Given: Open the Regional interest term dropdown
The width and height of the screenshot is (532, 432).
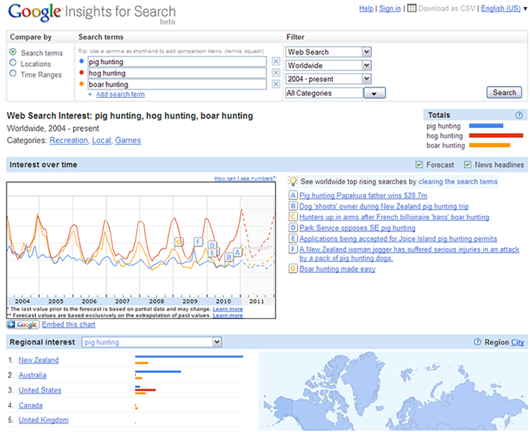Looking at the screenshot, I should click(x=151, y=342).
